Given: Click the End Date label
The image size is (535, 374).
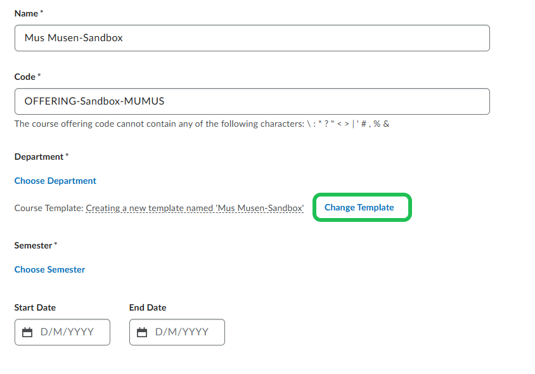Looking at the screenshot, I should tap(148, 307).
